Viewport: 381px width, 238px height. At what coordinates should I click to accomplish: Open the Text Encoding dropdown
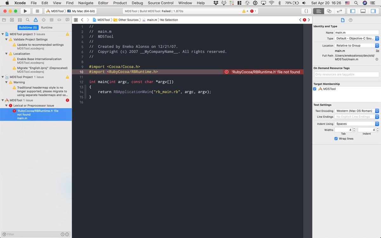click(x=357, y=111)
